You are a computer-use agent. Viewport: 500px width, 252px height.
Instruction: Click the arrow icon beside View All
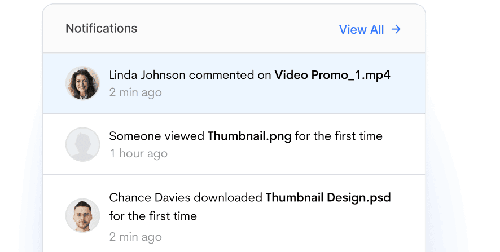[x=396, y=29]
